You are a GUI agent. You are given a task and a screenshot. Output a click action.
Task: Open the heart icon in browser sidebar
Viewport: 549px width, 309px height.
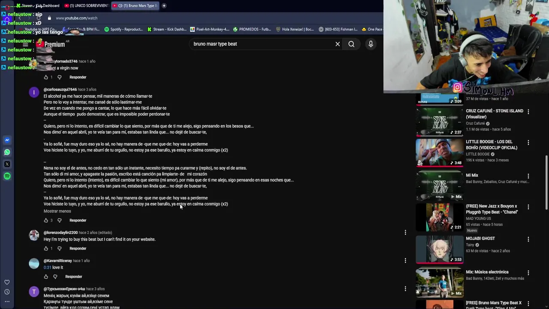[7, 282]
